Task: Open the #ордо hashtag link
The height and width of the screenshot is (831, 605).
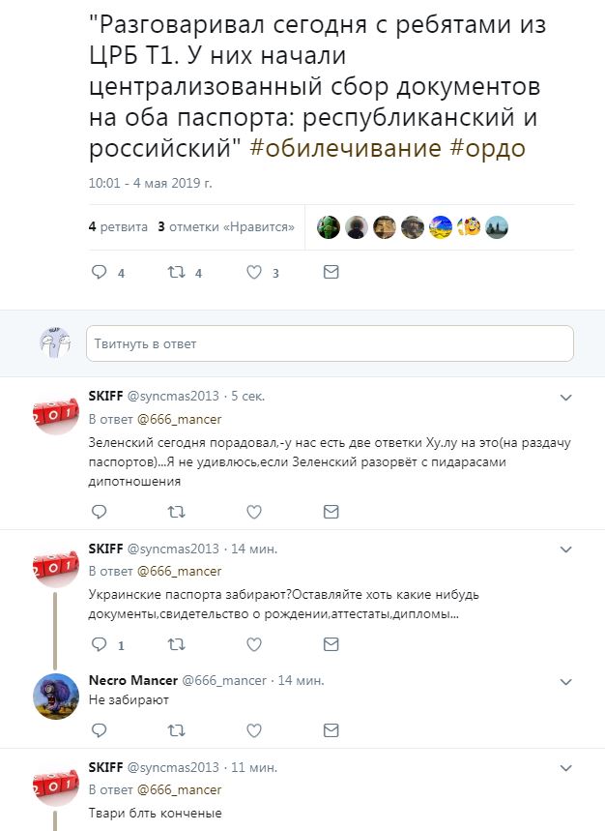Action: point(487,151)
